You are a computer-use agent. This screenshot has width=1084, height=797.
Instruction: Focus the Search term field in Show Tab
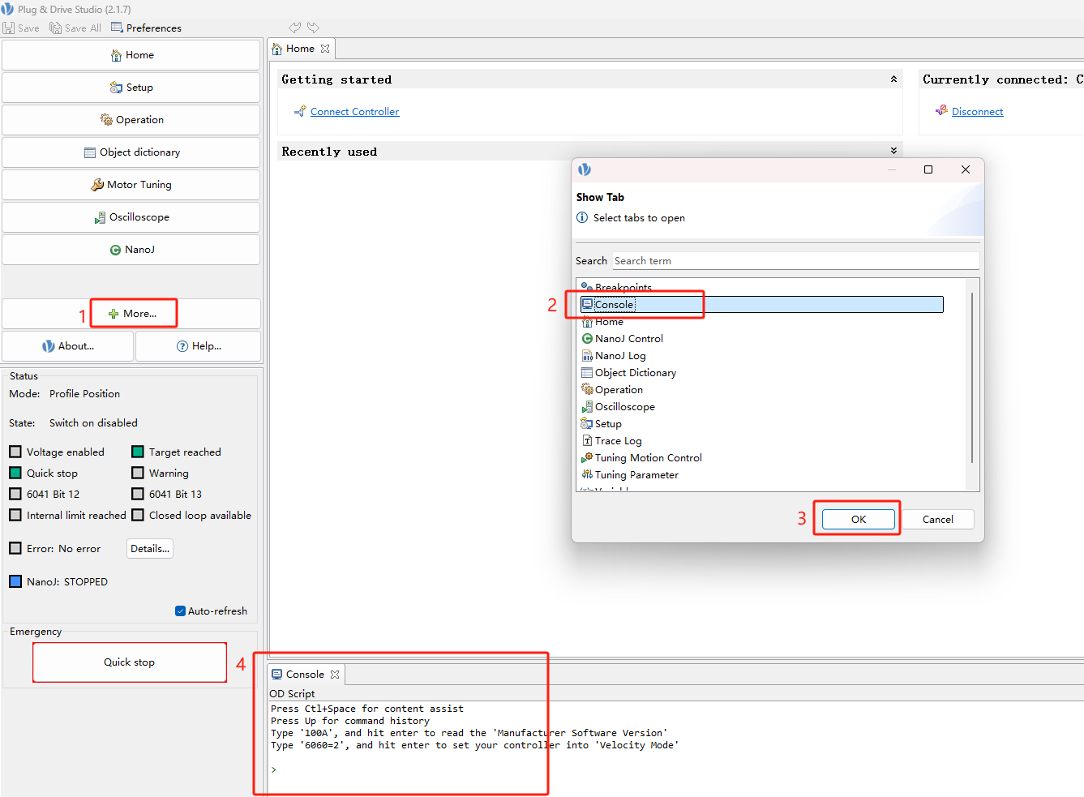tap(795, 261)
